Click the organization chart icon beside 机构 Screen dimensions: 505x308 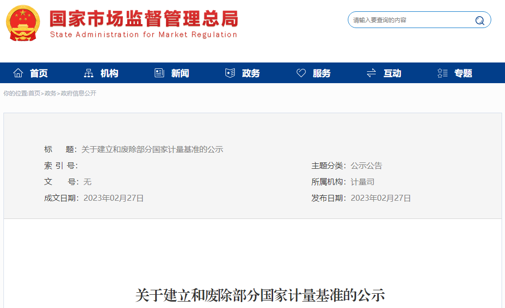(88, 73)
